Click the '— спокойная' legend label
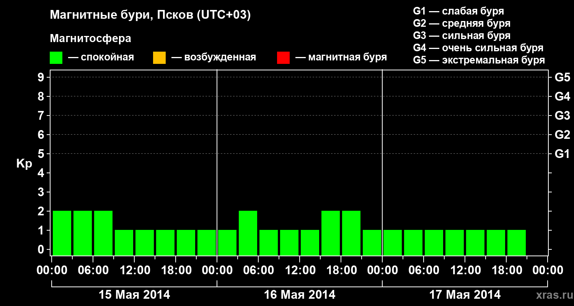Viewport: 574px width, 306px height. click(x=101, y=57)
